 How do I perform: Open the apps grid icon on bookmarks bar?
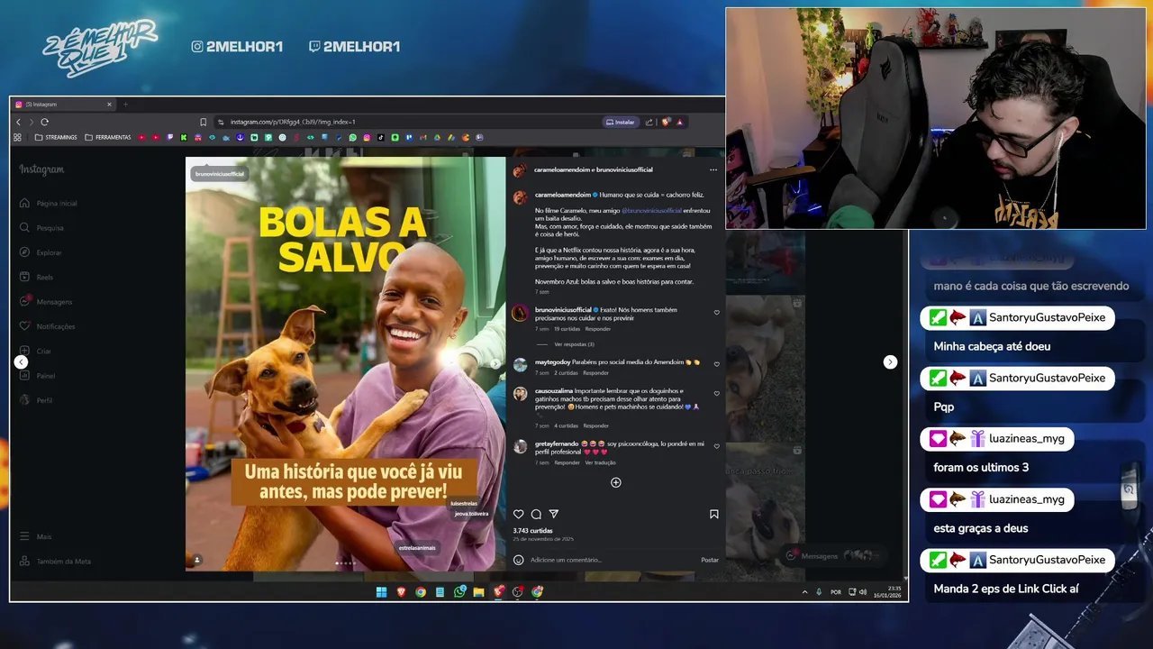click(17, 137)
